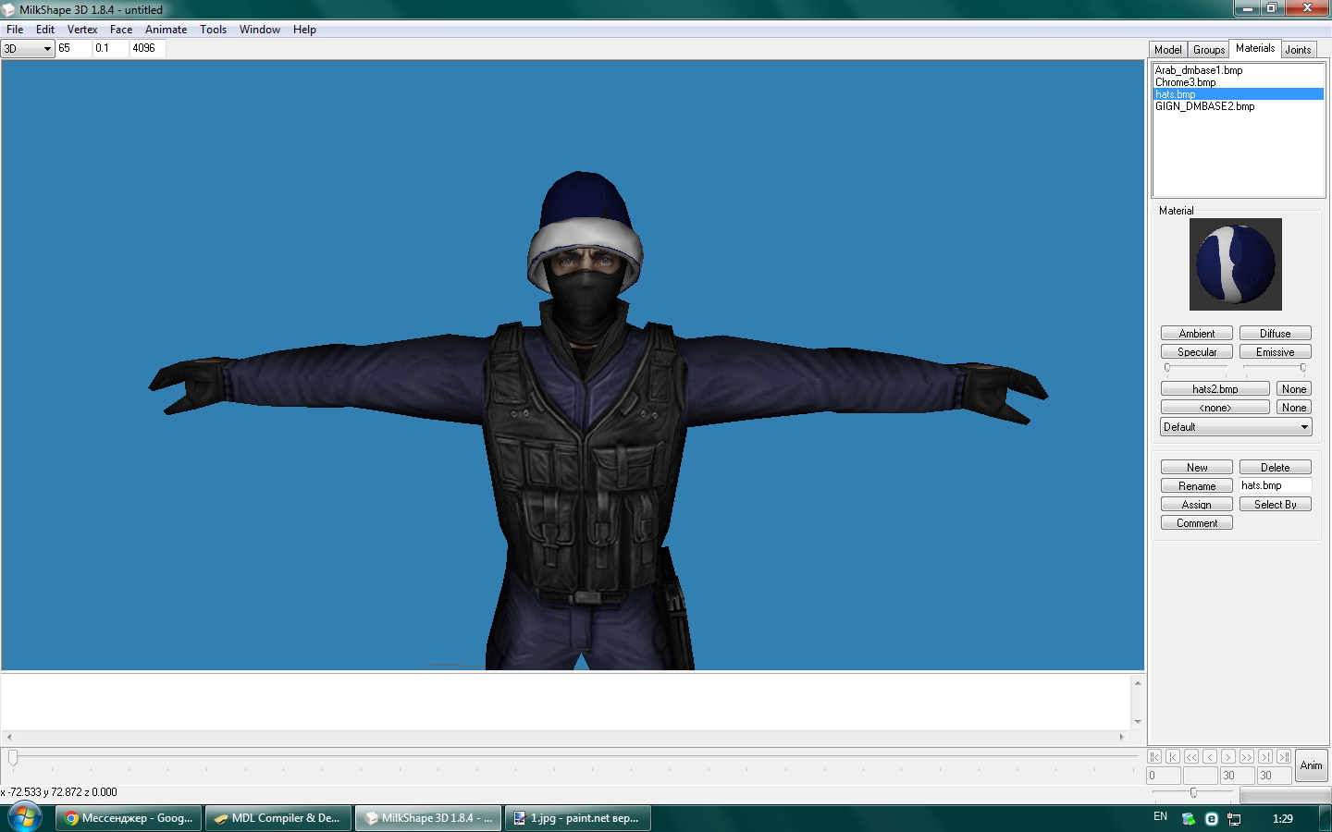The height and width of the screenshot is (832, 1332).
Task: Go to previous keyframe button (|<)
Action: 1173,756
